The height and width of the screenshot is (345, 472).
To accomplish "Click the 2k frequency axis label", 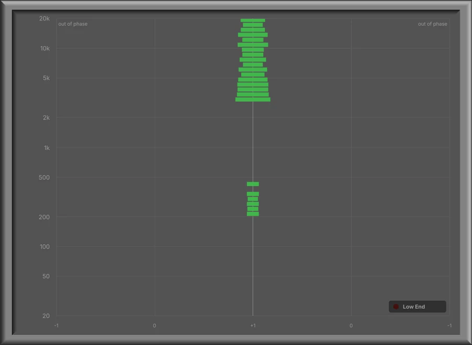I will [46, 118].
